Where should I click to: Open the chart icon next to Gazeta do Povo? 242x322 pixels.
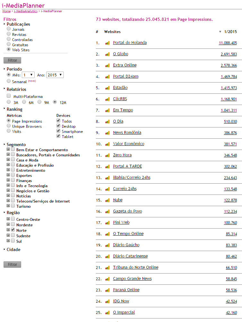click(107, 211)
